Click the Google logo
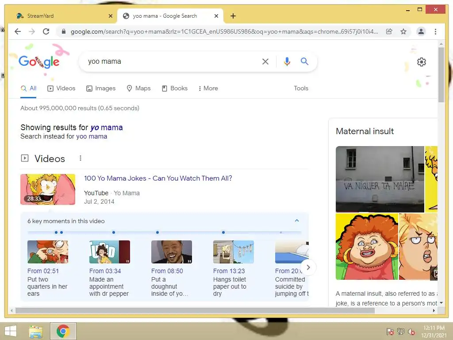The width and height of the screenshot is (453, 340). coord(39,62)
